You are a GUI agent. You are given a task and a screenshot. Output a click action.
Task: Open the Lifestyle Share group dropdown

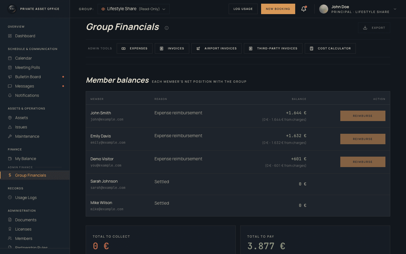(134, 9)
